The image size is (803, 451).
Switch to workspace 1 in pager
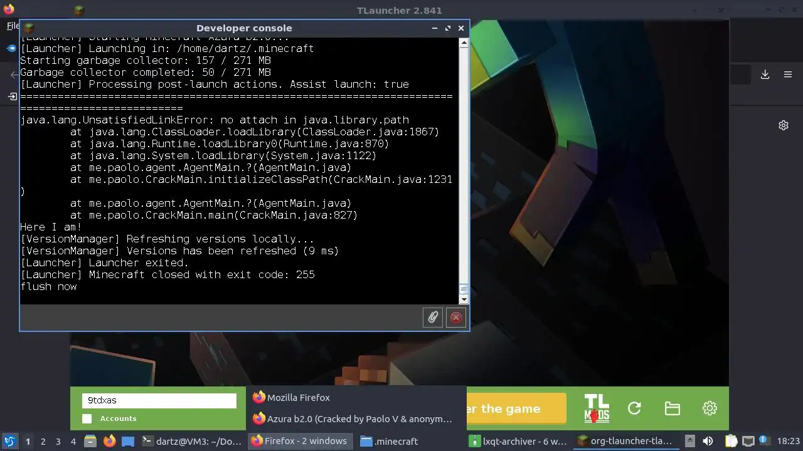[28, 441]
